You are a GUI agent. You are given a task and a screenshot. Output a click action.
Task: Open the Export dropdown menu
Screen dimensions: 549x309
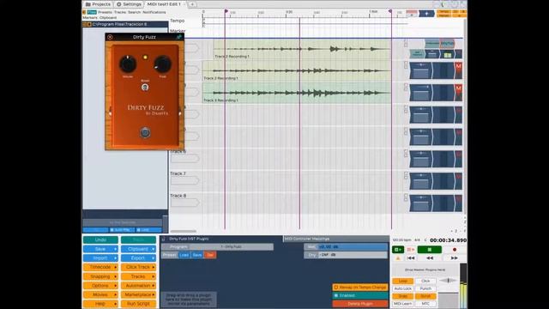point(138,258)
